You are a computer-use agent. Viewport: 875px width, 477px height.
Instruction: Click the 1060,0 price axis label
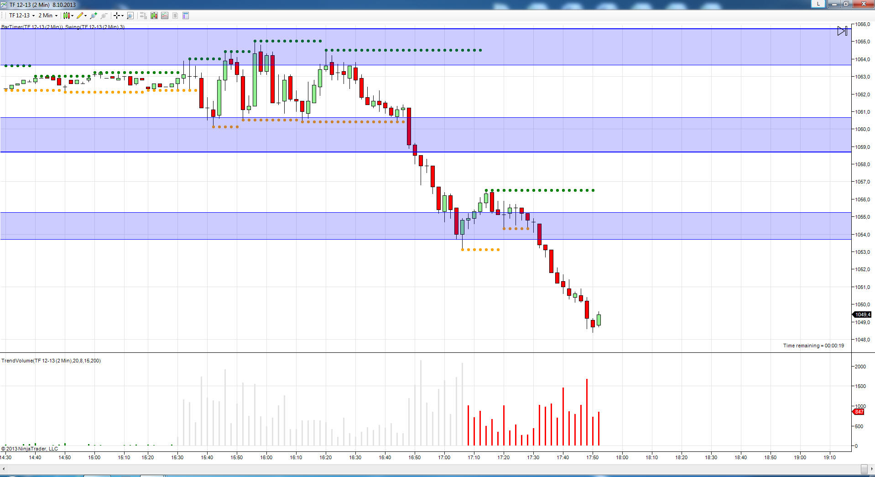click(862, 129)
